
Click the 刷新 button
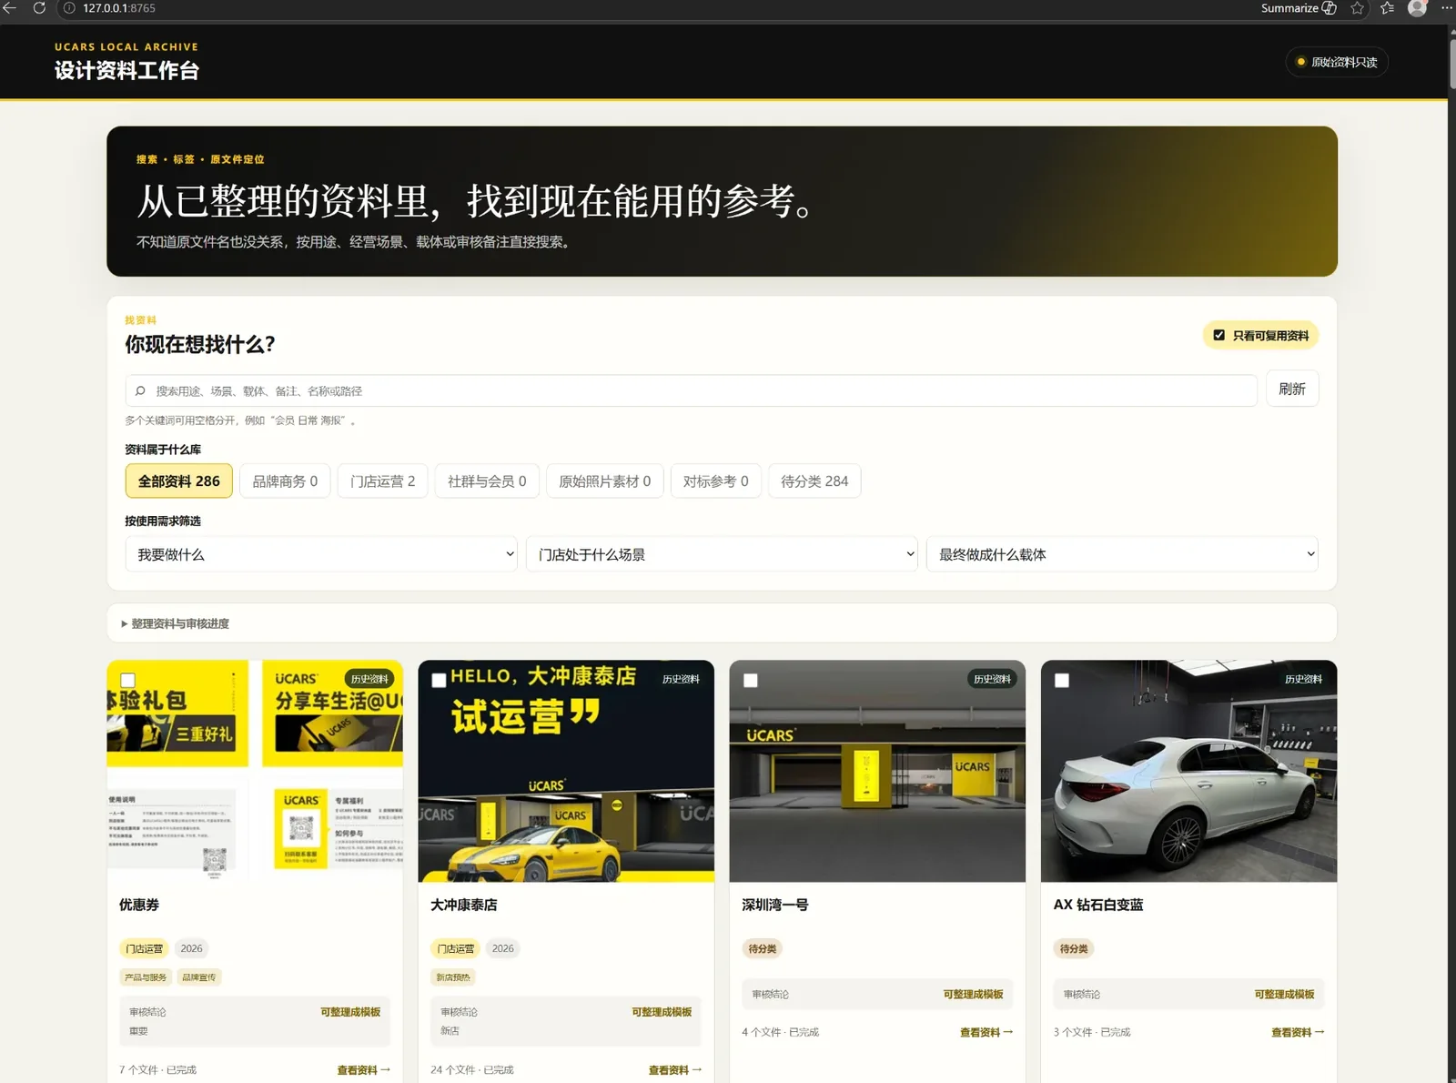coord(1291,390)
